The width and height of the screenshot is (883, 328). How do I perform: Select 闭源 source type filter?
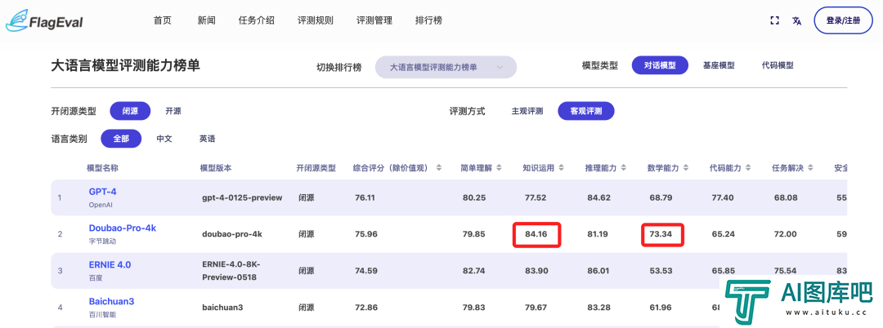130,111
